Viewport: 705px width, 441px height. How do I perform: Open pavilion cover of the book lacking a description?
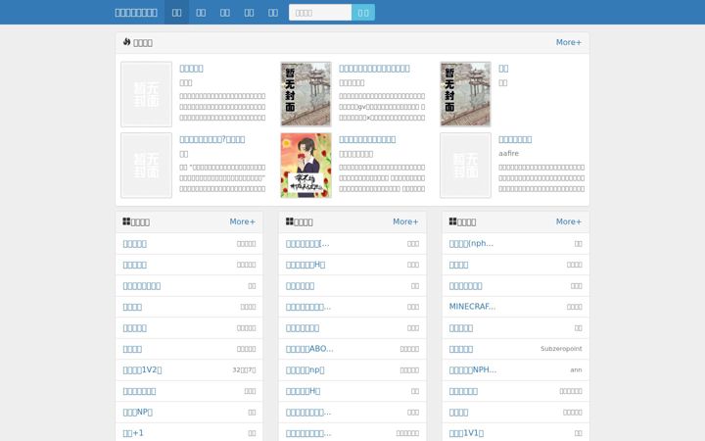465,94
